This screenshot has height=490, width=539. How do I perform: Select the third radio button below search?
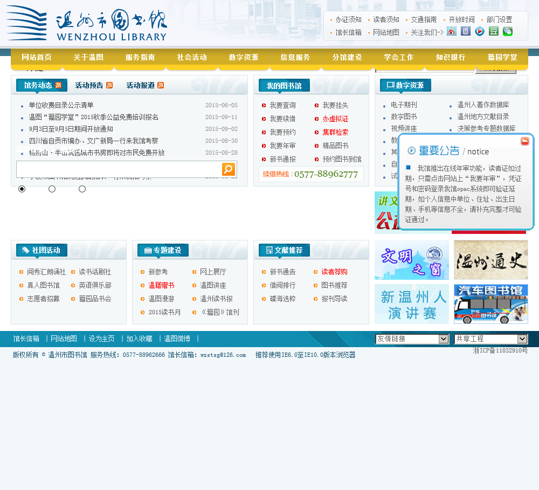82,189
